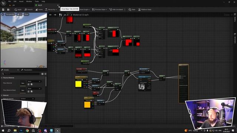Collapse the Material section
Viewport: 237px width, 133px height.
pyautogui.click(x=2, y=95)
